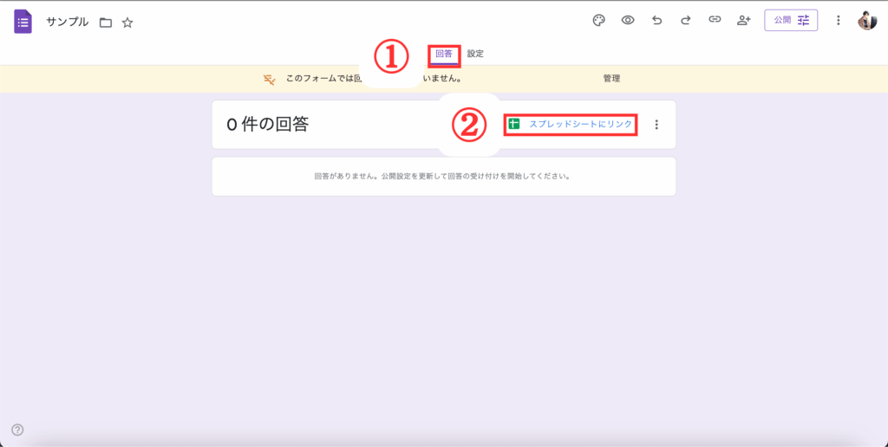Open the help question-mark icon
The width and height of the screenshot is (888, 447).
(17, 430)
